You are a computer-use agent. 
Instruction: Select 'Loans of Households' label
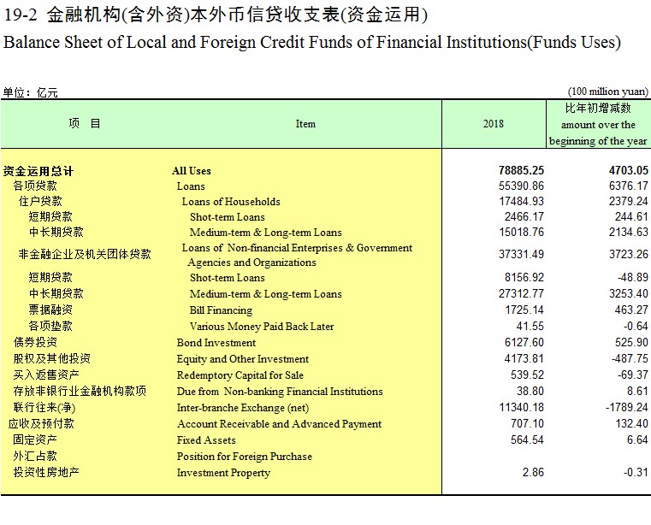231,201
